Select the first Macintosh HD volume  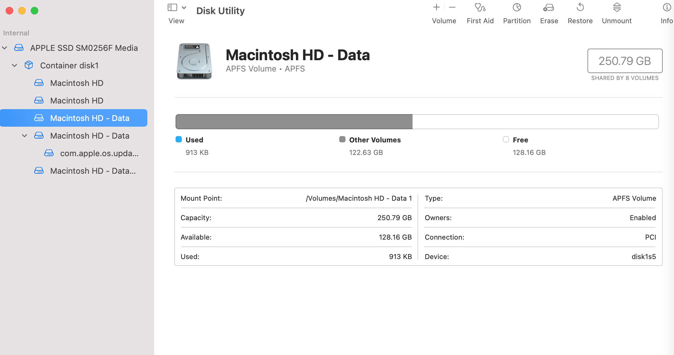pyautogui.click(x=76, y=83)
